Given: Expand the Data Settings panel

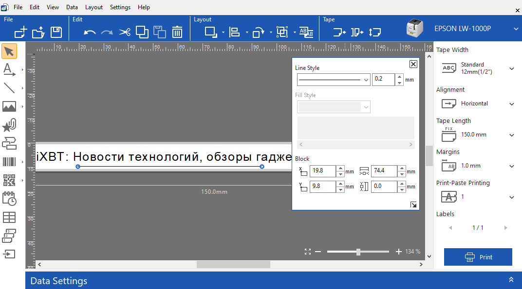Looking at the screenshot, I should point(511,280).
